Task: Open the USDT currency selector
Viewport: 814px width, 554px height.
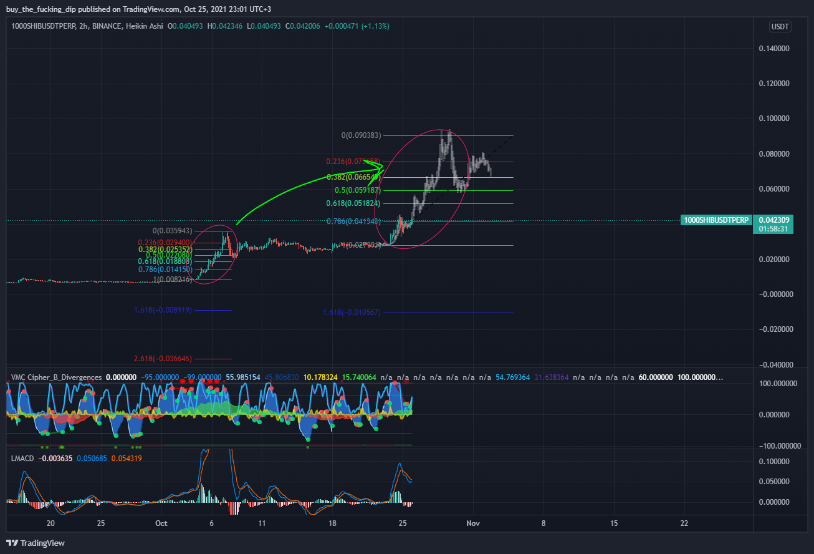Action: click(x=780, y=26)
